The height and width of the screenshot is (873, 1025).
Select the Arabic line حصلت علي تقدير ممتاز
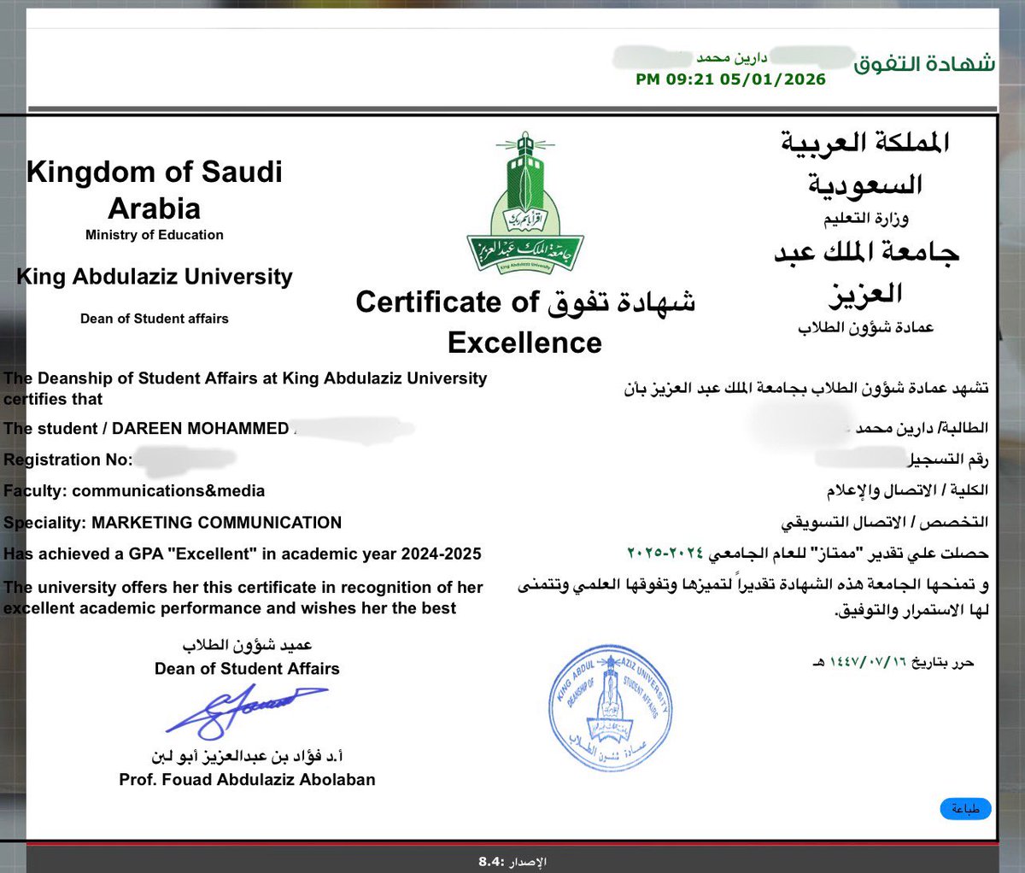[x=807, y=554]
